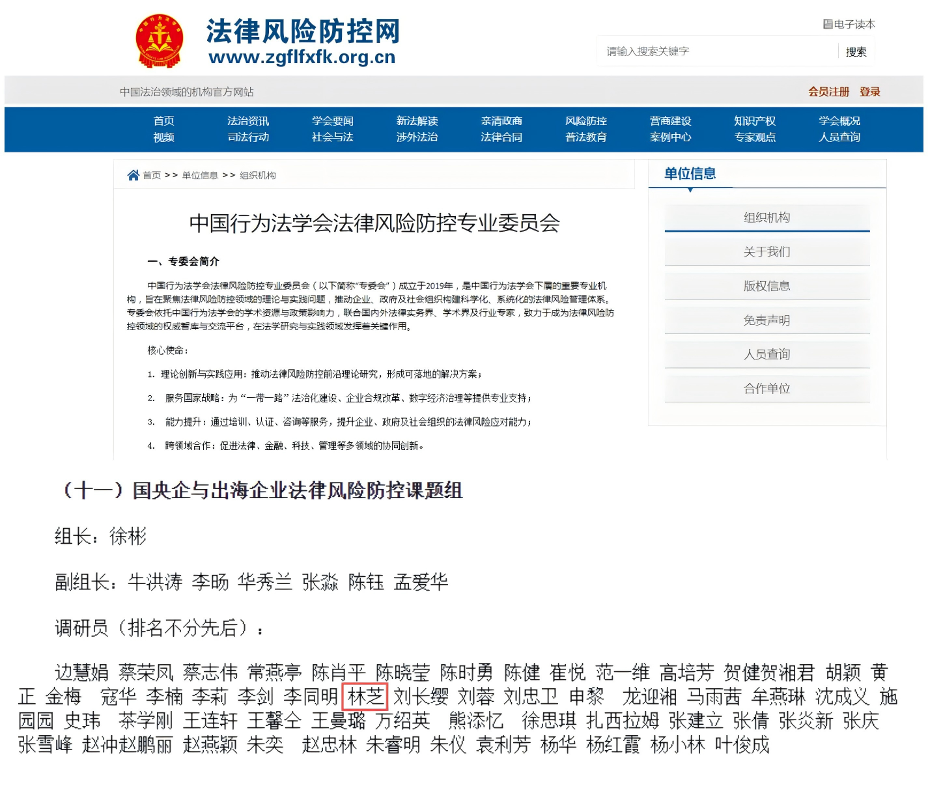Open the 电子读本 link
This screenshot has width=928, height=797.
tap(854, 24)
